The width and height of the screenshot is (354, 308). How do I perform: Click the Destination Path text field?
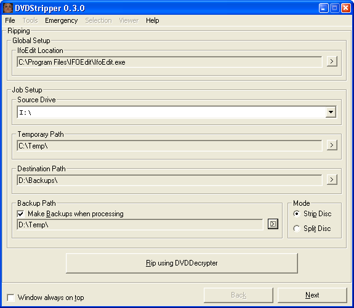coord(169,180)
